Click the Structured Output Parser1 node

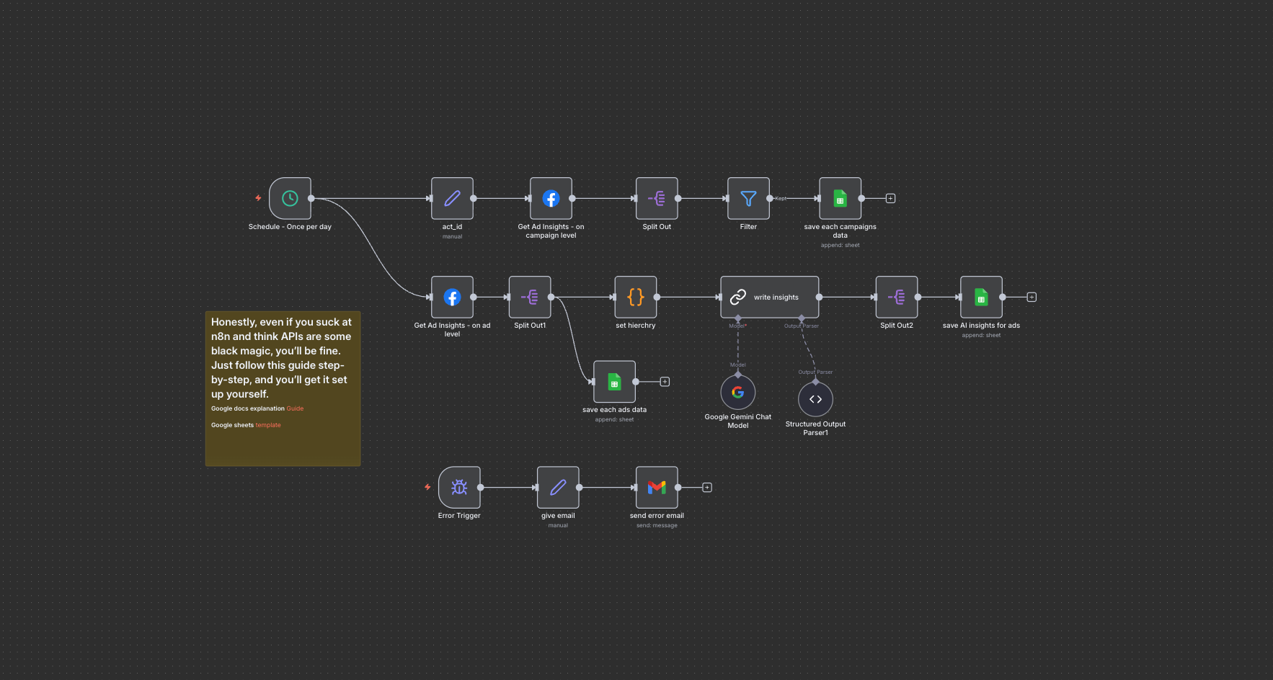815,399
